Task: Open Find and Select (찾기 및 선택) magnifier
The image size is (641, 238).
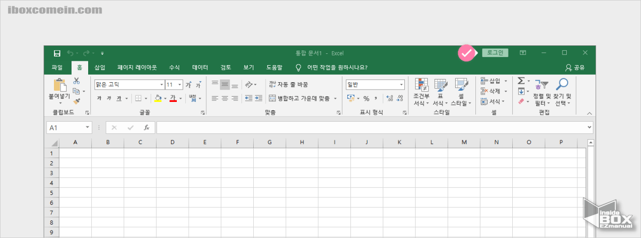Action: (x=562, y=92)
